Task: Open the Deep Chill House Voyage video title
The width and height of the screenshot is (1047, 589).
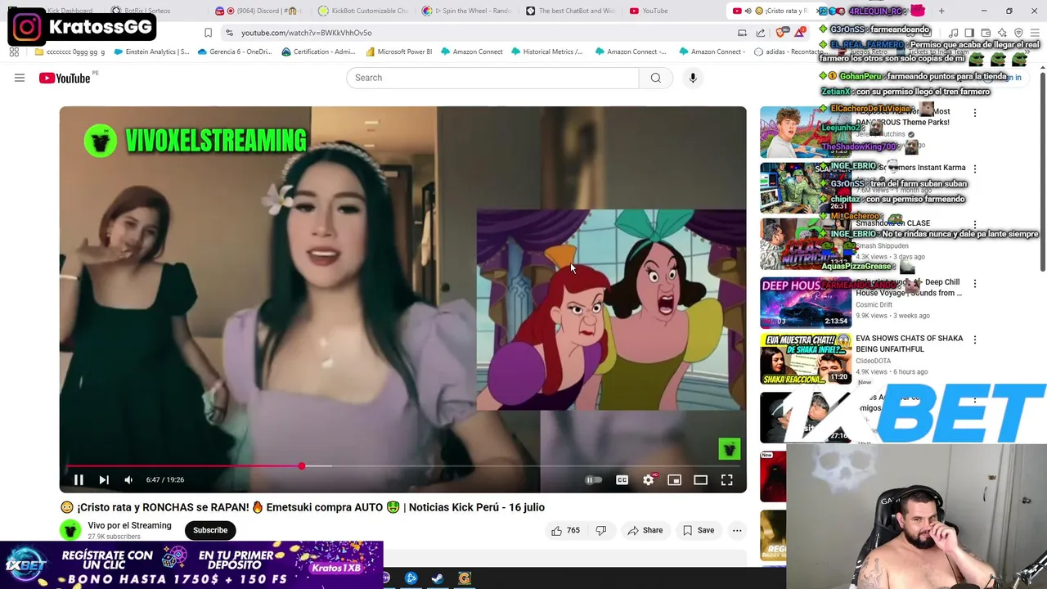Action: click(909, 287)
